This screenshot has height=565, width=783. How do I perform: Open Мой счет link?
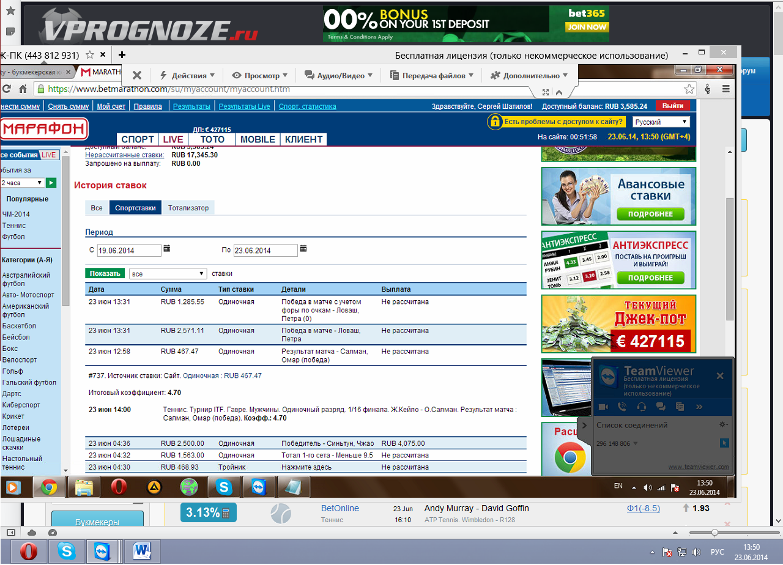tap(111, 106)
